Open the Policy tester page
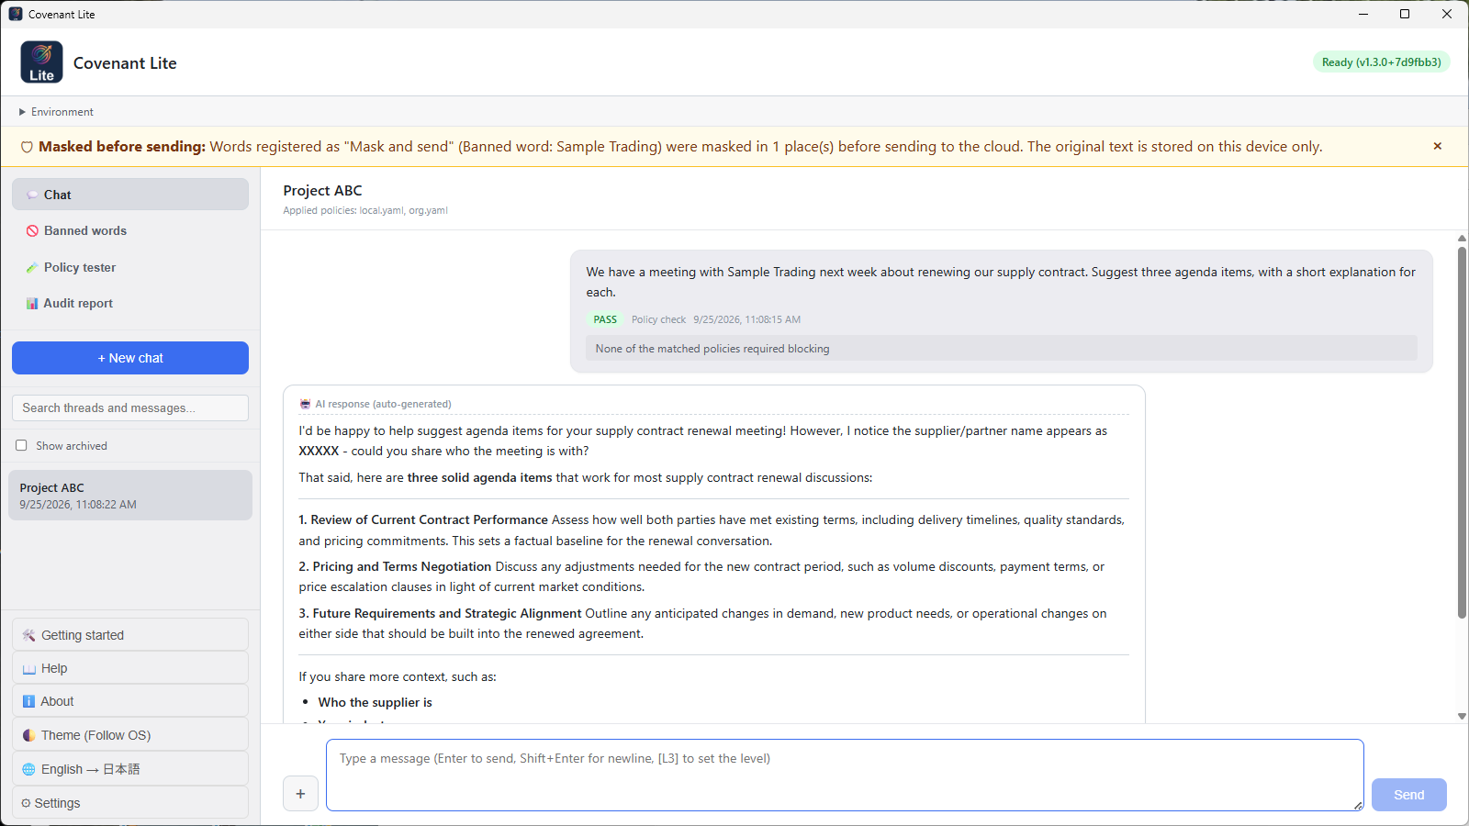 [x=130, y=267]
